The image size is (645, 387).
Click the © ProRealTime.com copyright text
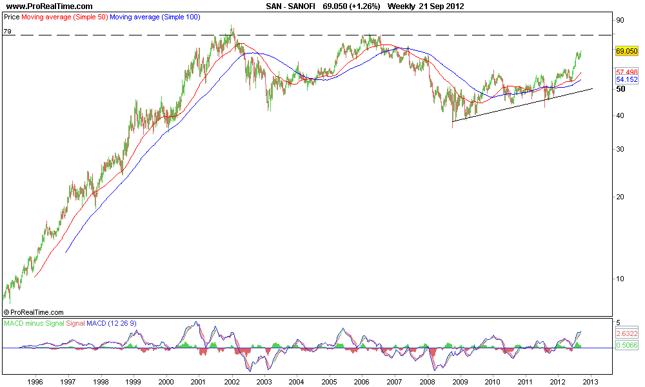[34, 313]
